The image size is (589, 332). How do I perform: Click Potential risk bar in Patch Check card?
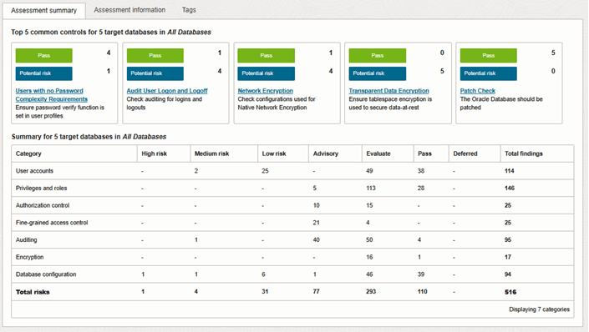(489, 73)
